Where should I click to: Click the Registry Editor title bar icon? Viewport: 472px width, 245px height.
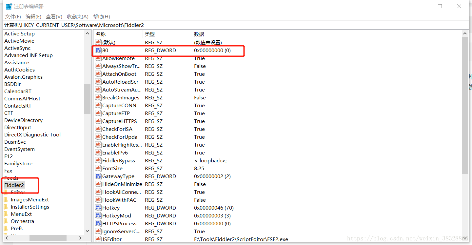click(x=9, y=6)
